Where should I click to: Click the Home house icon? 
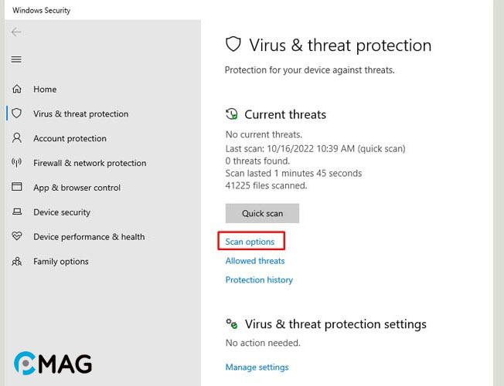[x=17, y=89]
